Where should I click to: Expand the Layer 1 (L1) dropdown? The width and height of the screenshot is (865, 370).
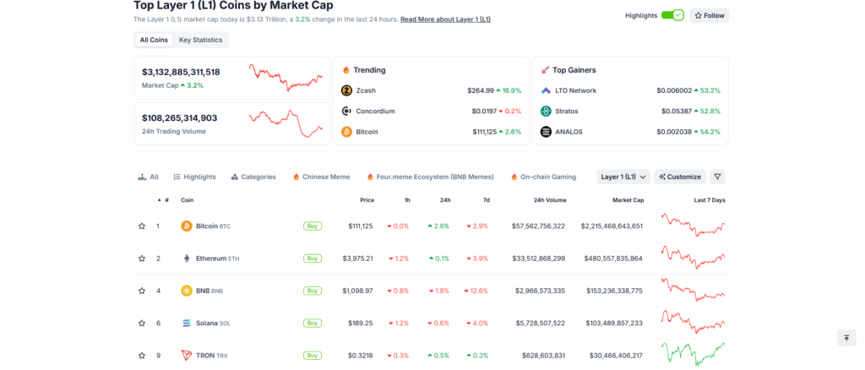tap(623, 177)
